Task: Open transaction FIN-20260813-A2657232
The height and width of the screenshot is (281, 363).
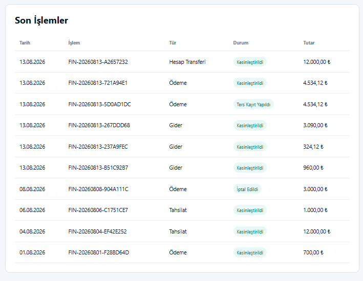Action: pos(98,62)
